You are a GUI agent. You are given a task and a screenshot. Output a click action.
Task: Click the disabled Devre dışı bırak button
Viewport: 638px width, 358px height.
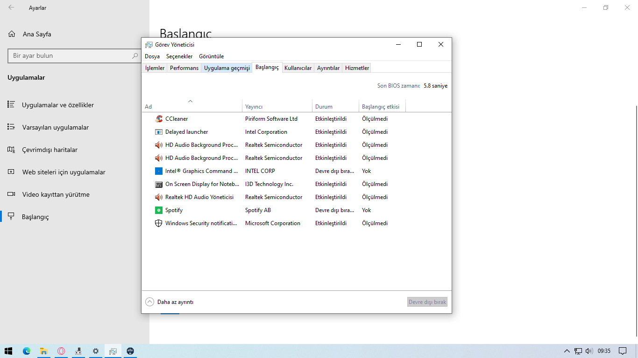(x=427, y=302)
